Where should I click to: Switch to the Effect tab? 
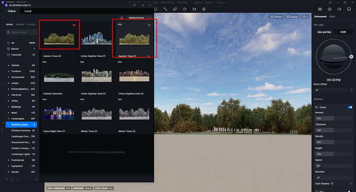pos(332,16)
